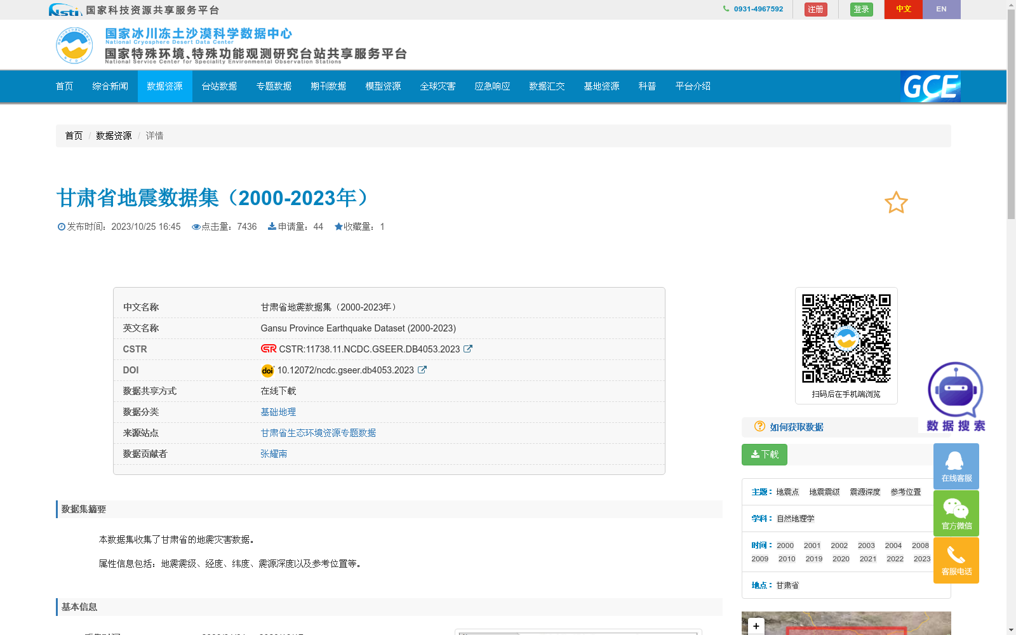The height and width of the screenshot is (635, 1016).
Task: Click the phone icon next to 0931-4967592
Action: point(726,9)
